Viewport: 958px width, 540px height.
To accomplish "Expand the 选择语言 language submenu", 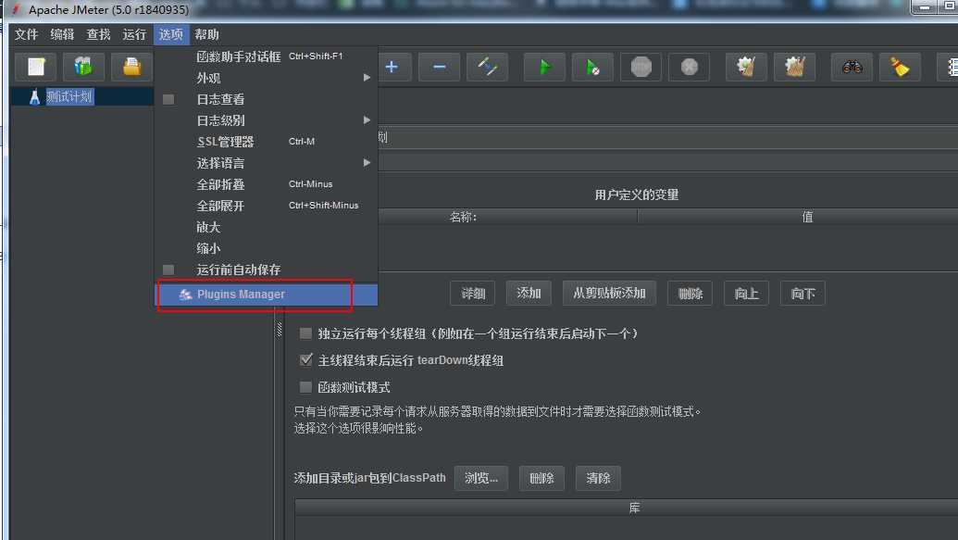I will pyautogui.click(x=266, y=163).
